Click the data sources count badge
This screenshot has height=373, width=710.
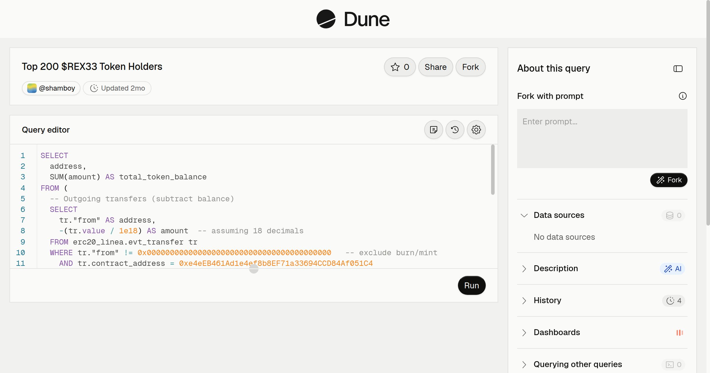pyautogui.click(x=674, y=215)
